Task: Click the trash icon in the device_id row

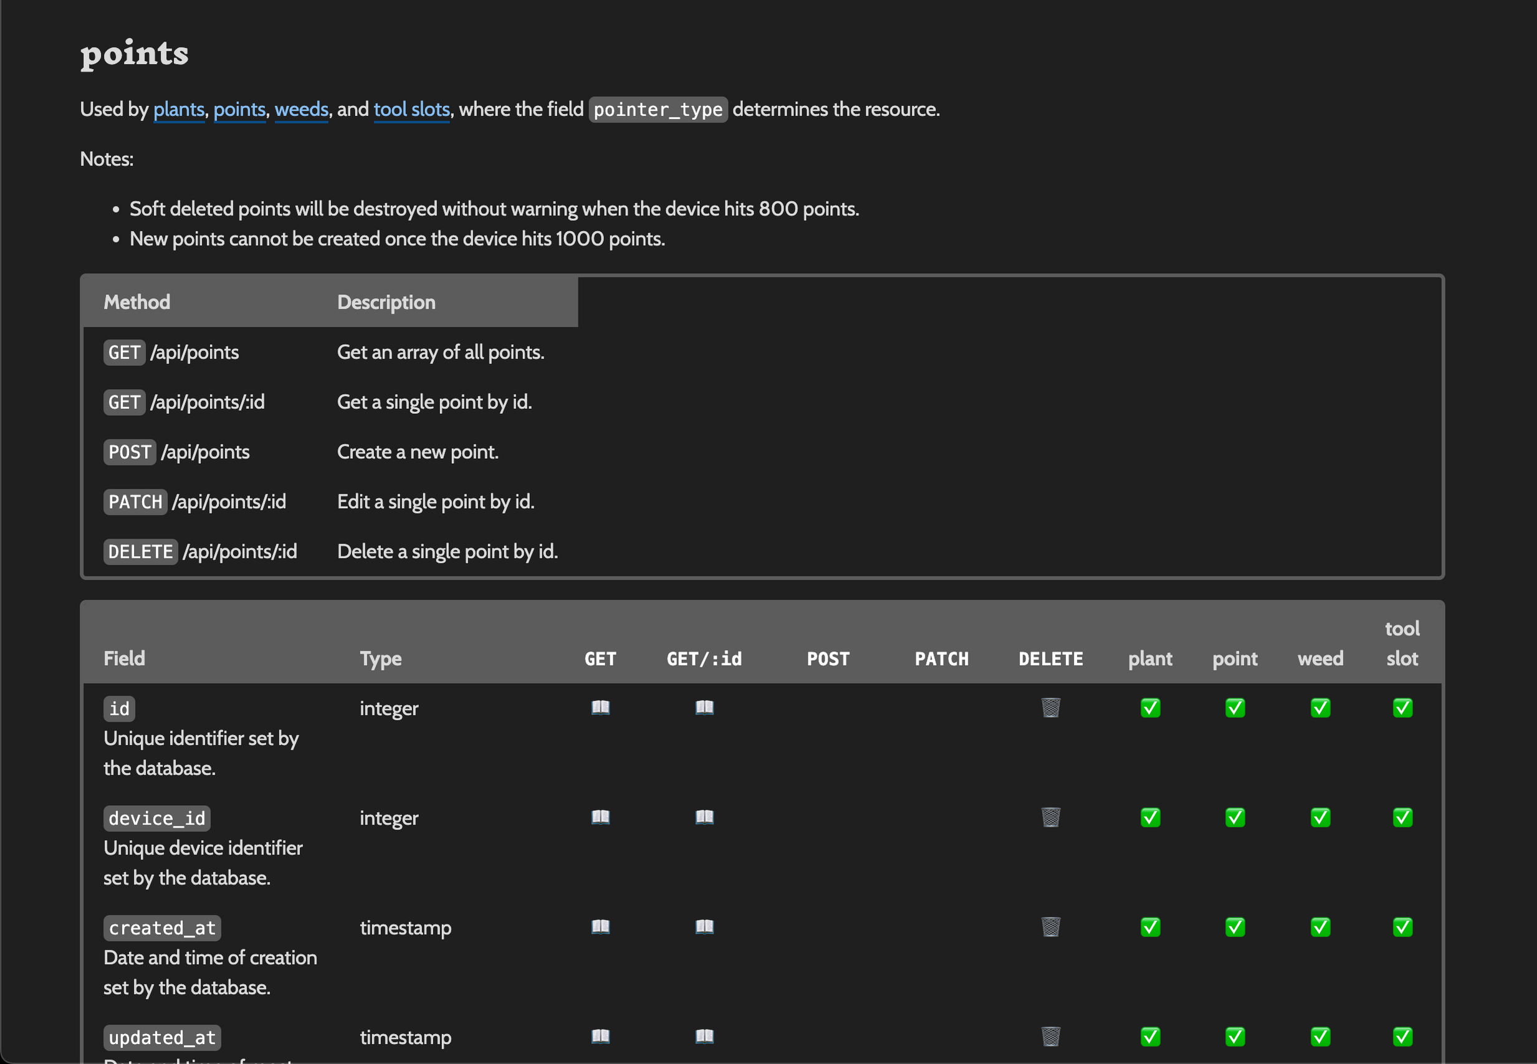Action: coord(1050,817)
